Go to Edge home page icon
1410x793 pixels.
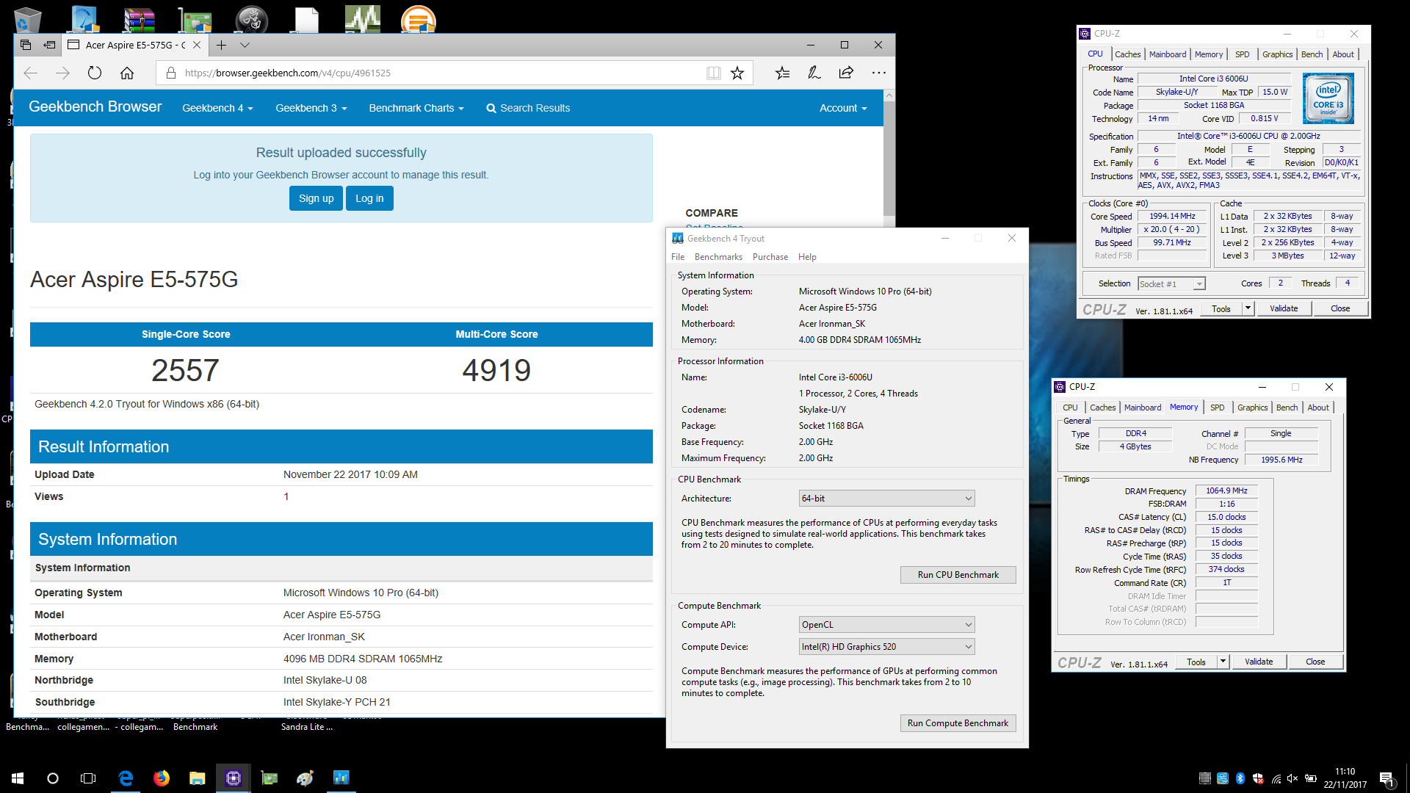pyautogui.click(x=127, y=73)
